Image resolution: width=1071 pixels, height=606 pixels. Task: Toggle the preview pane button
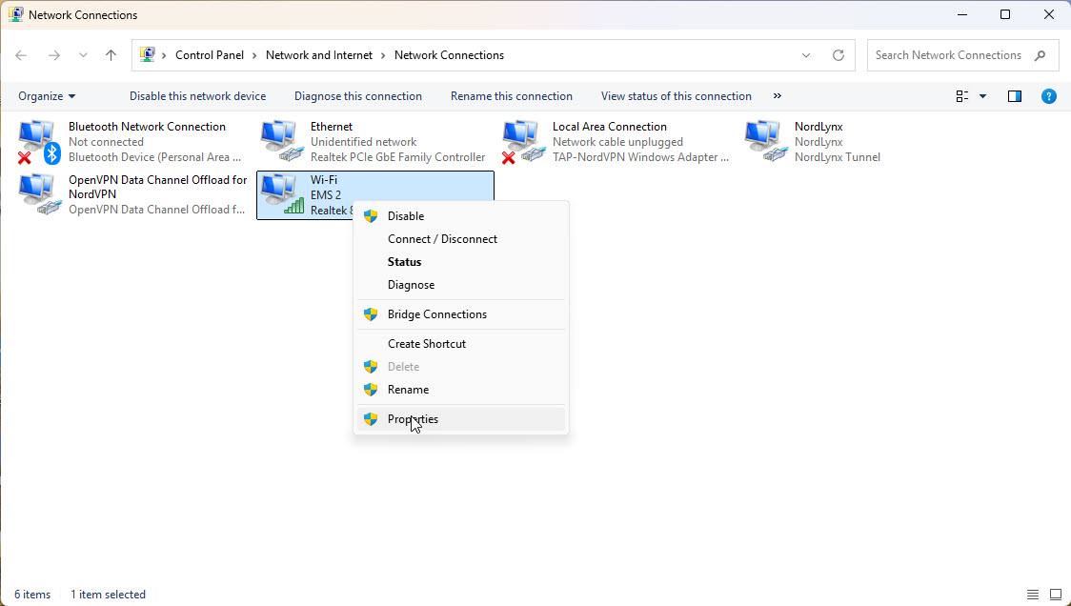pyautogui.click(x=1015, y=96)
